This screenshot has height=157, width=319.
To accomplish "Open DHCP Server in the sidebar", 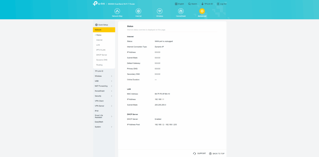I will (102, 55).
